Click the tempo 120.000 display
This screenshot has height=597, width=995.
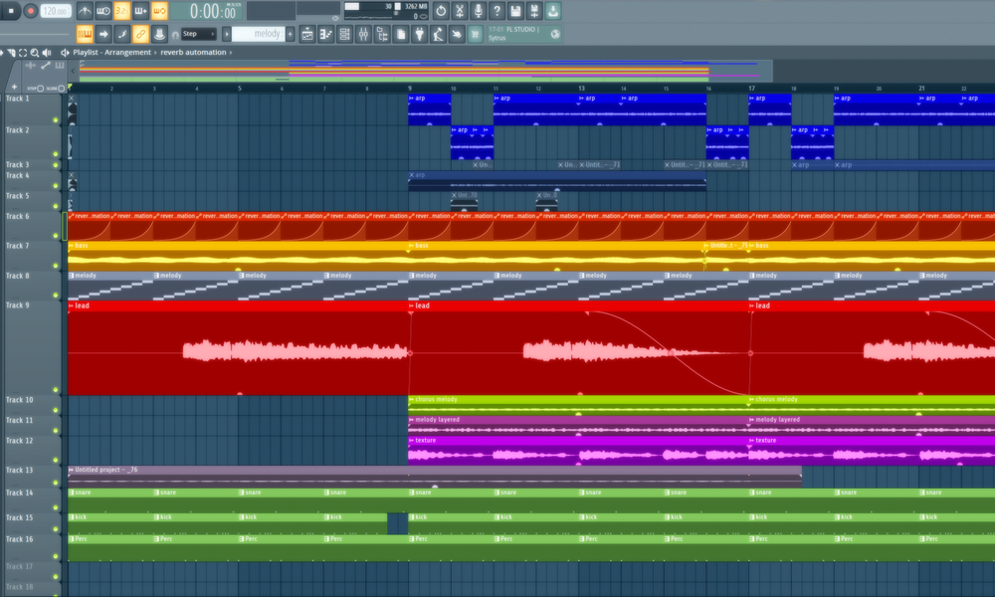(56, 11)
